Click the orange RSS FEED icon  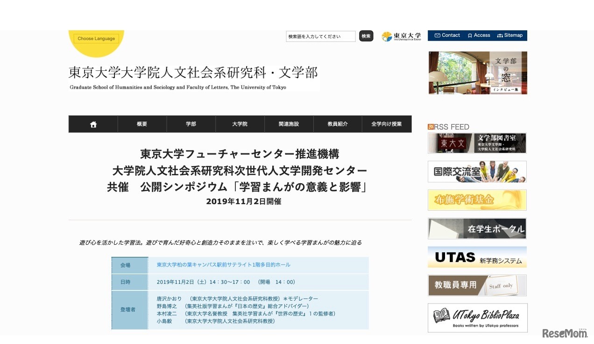(430, 126)
